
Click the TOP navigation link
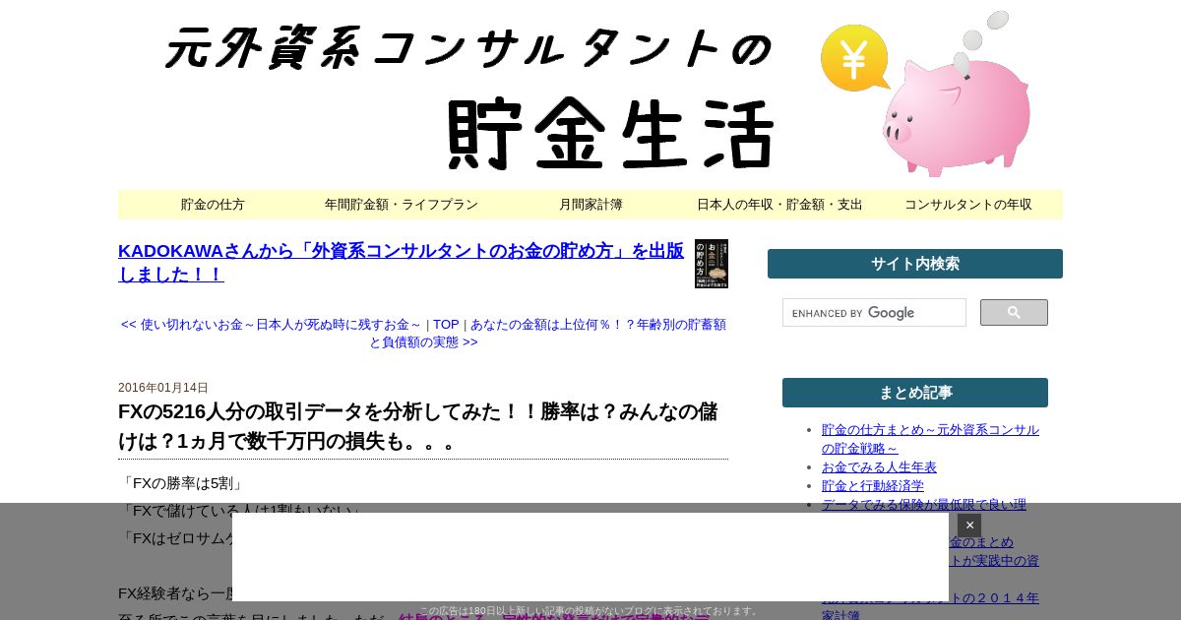pos(446,324)
